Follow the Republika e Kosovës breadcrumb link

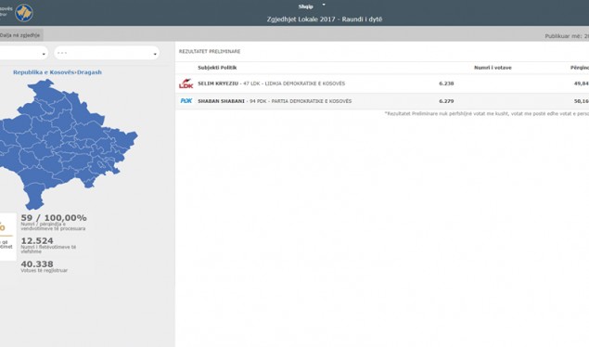point(44,72)
